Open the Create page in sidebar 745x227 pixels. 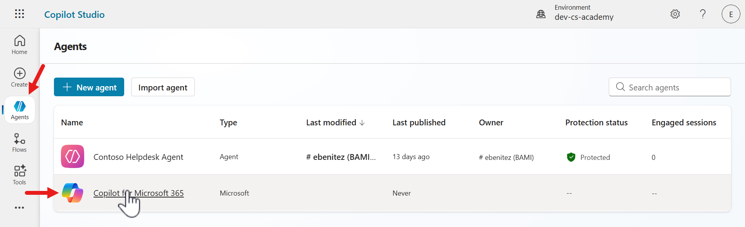(19, 77)
